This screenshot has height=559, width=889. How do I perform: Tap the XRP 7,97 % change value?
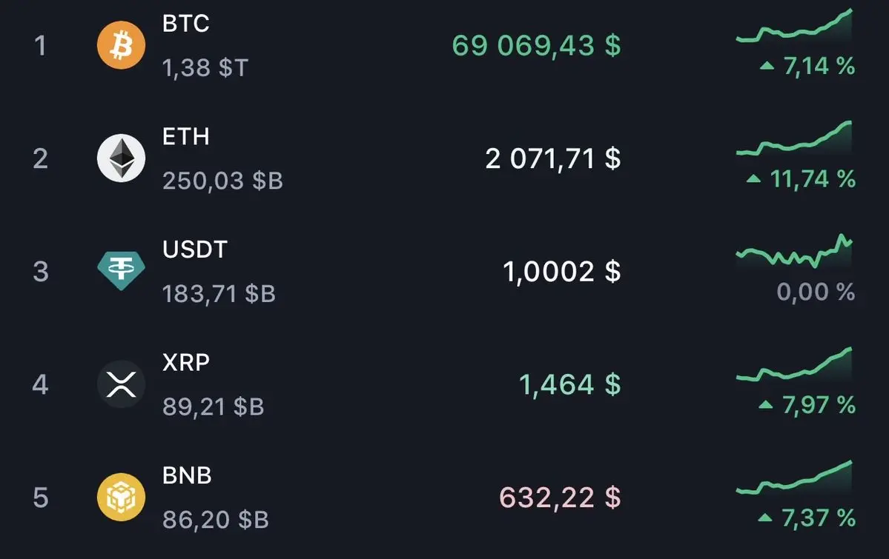coord(818,405)
